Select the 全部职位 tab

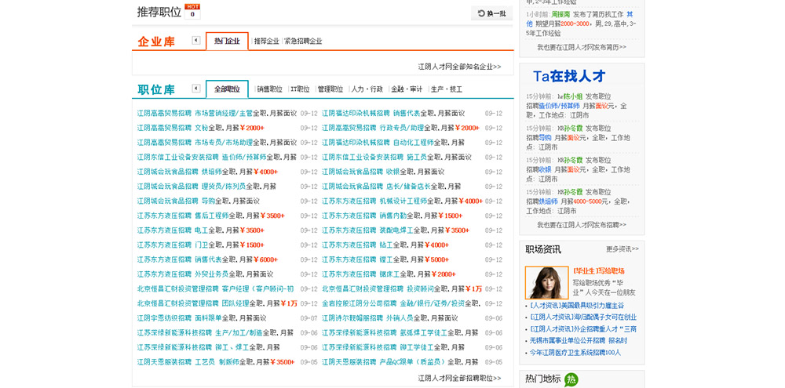click(x=227, y=89)
